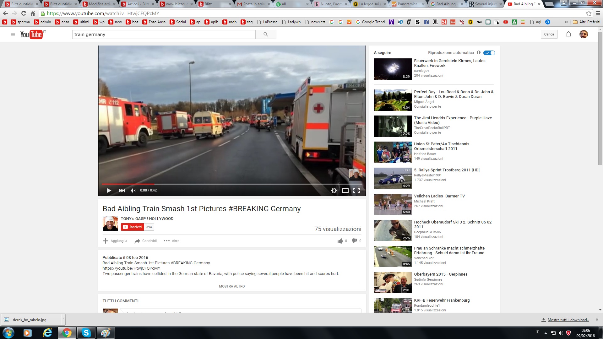The image size is (603, 339).
Task: Open the YouTube hamburger guide menu
Action: pyautogui.click(x=13, y=35)
